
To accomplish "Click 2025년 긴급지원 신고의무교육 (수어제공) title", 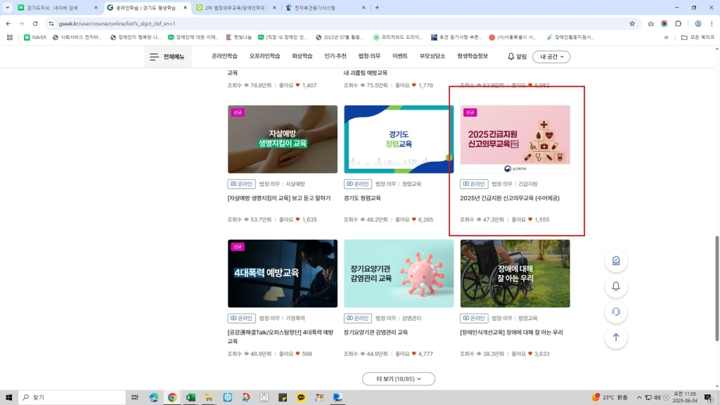I will 510,198.
